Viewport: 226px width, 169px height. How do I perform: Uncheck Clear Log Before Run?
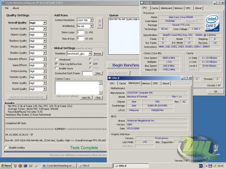[56, 64]
